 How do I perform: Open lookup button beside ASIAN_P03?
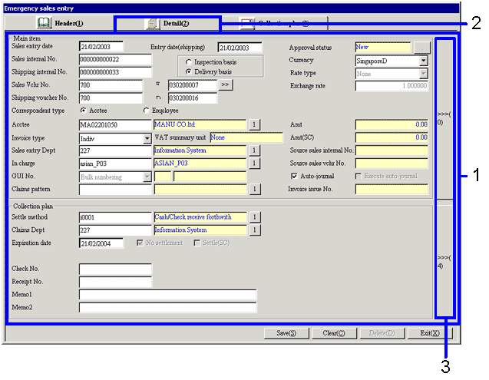pos(254,164)
